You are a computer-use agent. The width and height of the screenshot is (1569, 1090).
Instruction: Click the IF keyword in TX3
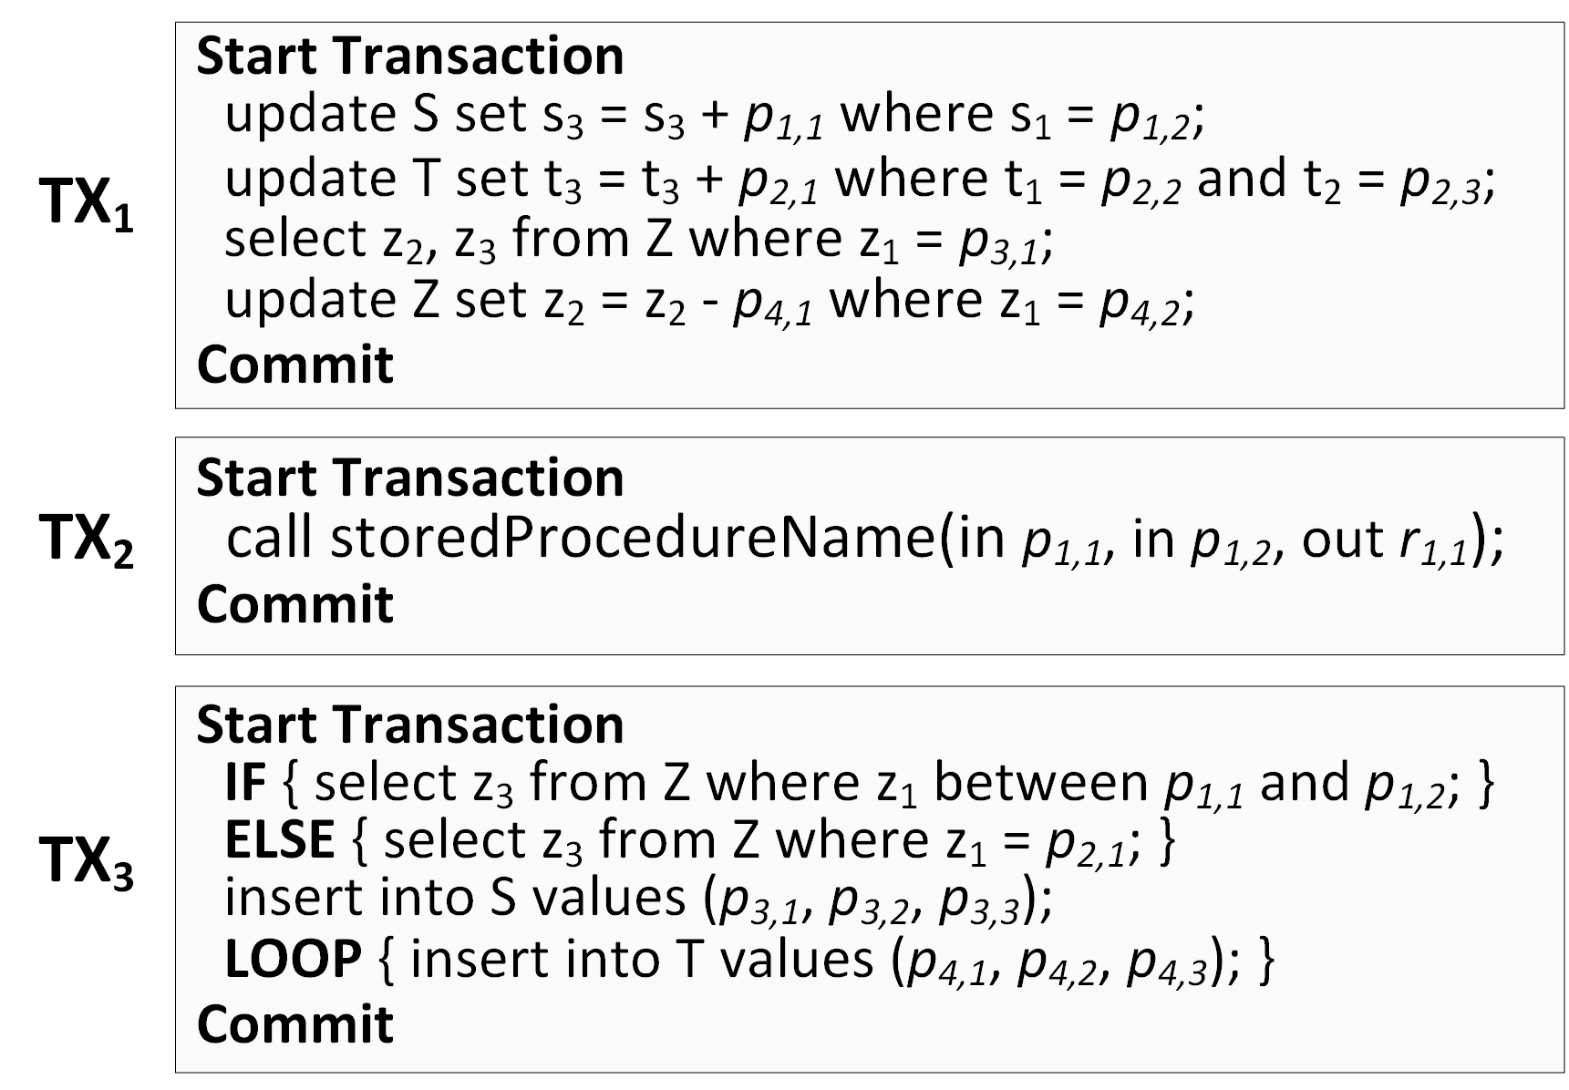click(245, 783)
